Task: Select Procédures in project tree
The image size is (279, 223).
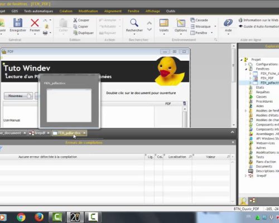Action: (x=264, y=101)
